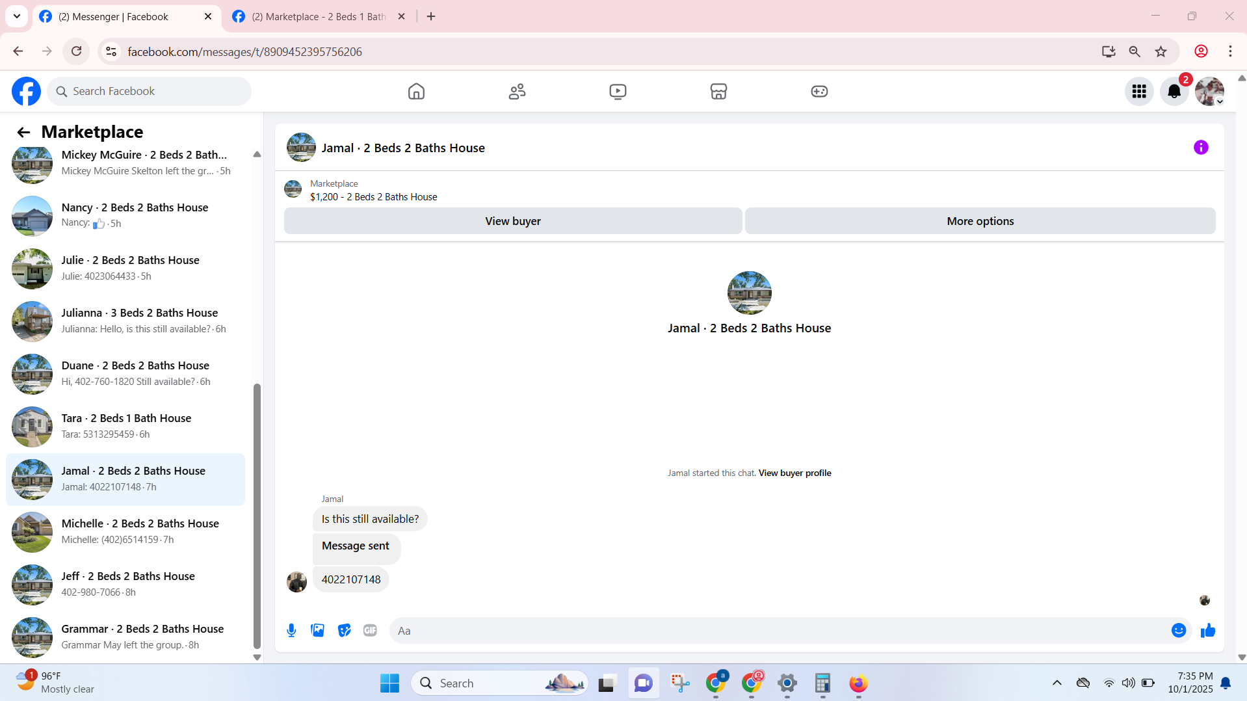The width and height of the screenshot is (1247, 701).
Task: Open the account profile picture menu
Action: click(1209, 92)
